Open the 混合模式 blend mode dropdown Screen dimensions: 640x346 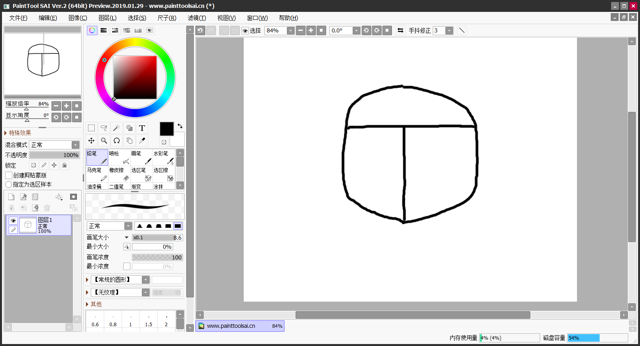(55, 145)
